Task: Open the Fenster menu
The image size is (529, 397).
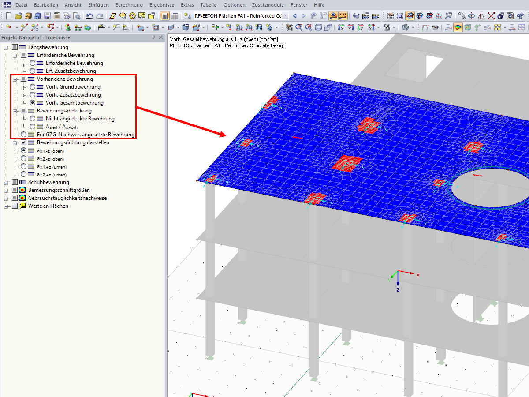Action: point(298,5)
